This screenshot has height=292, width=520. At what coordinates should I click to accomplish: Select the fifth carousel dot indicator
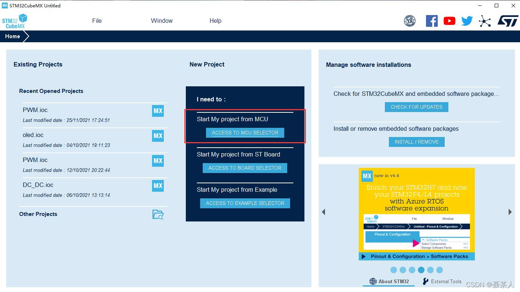tap(430, 270)
